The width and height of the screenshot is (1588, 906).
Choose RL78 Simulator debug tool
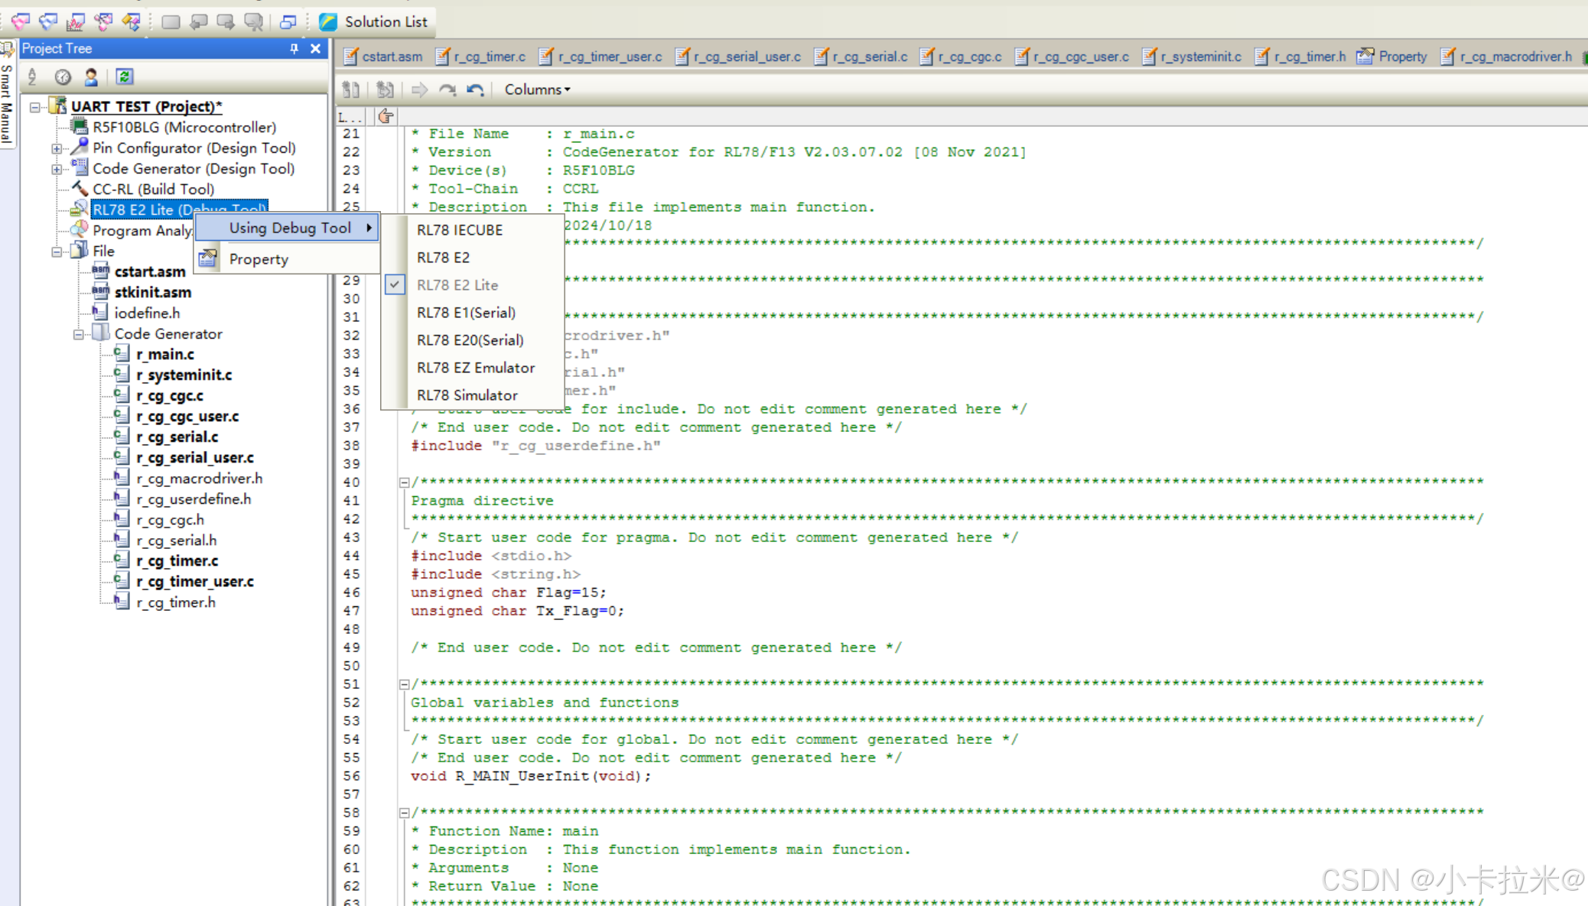pos(467,395)
